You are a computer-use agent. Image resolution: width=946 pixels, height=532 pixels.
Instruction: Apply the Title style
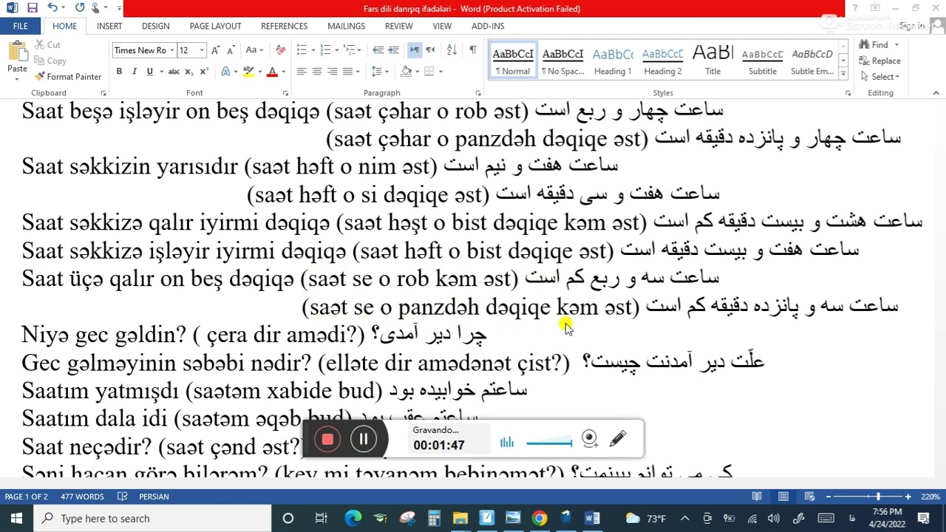712,61
